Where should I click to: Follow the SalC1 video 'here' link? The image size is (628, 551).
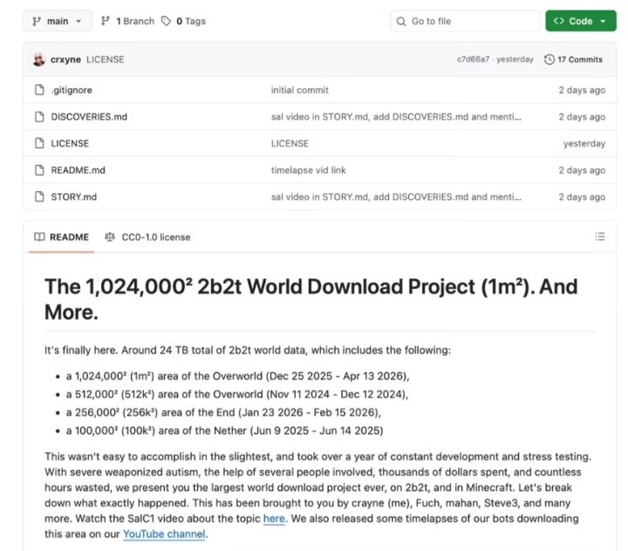274,519
